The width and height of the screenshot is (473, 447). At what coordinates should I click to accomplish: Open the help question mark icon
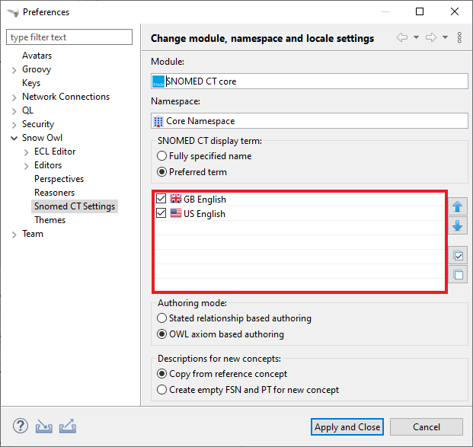pyautogui.click(x=21, y=426)
